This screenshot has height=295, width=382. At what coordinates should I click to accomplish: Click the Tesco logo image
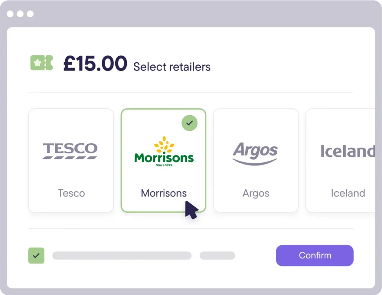tap(70, 151)
